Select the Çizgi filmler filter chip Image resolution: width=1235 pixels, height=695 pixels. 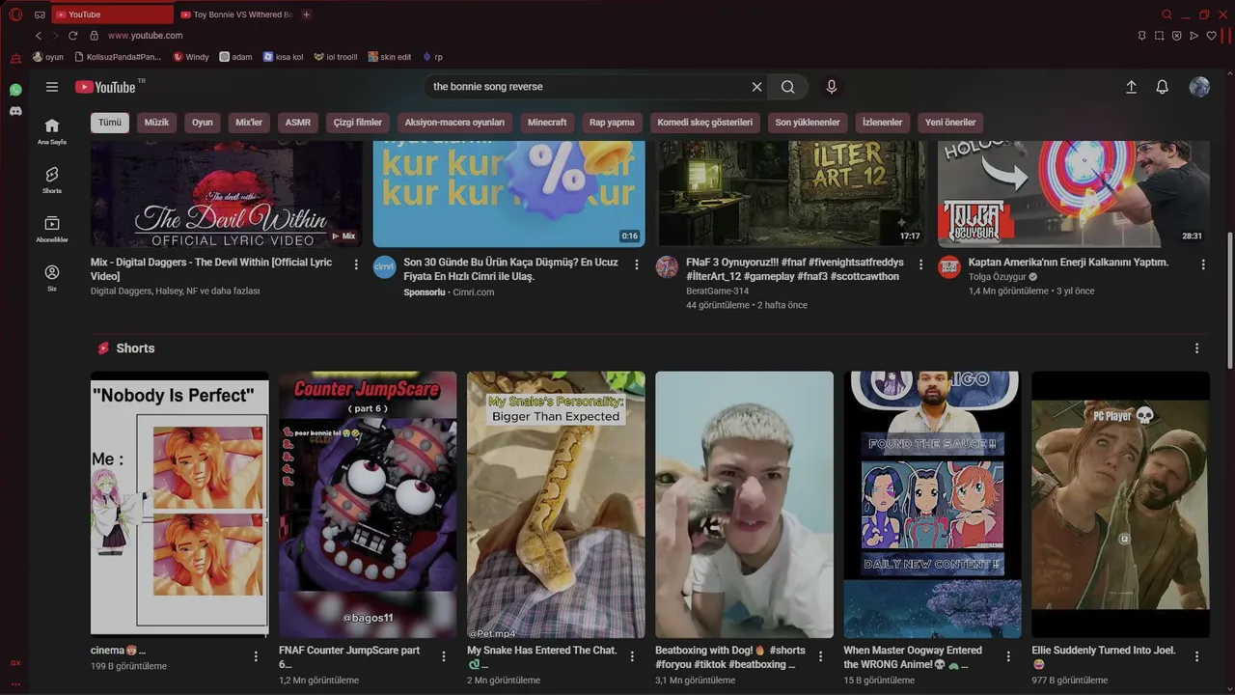[x=358, y=123]
